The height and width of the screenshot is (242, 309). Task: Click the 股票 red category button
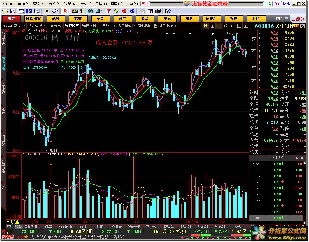(11, 19)
